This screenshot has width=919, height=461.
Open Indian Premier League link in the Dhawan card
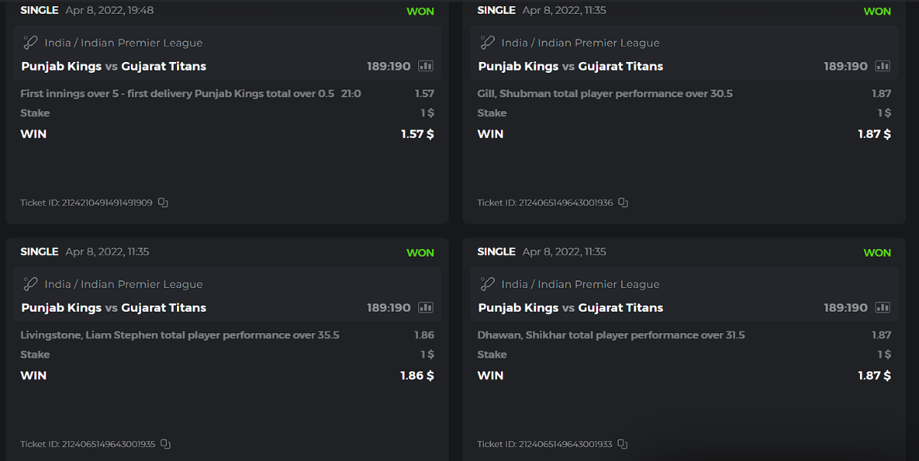coord(598,284)
